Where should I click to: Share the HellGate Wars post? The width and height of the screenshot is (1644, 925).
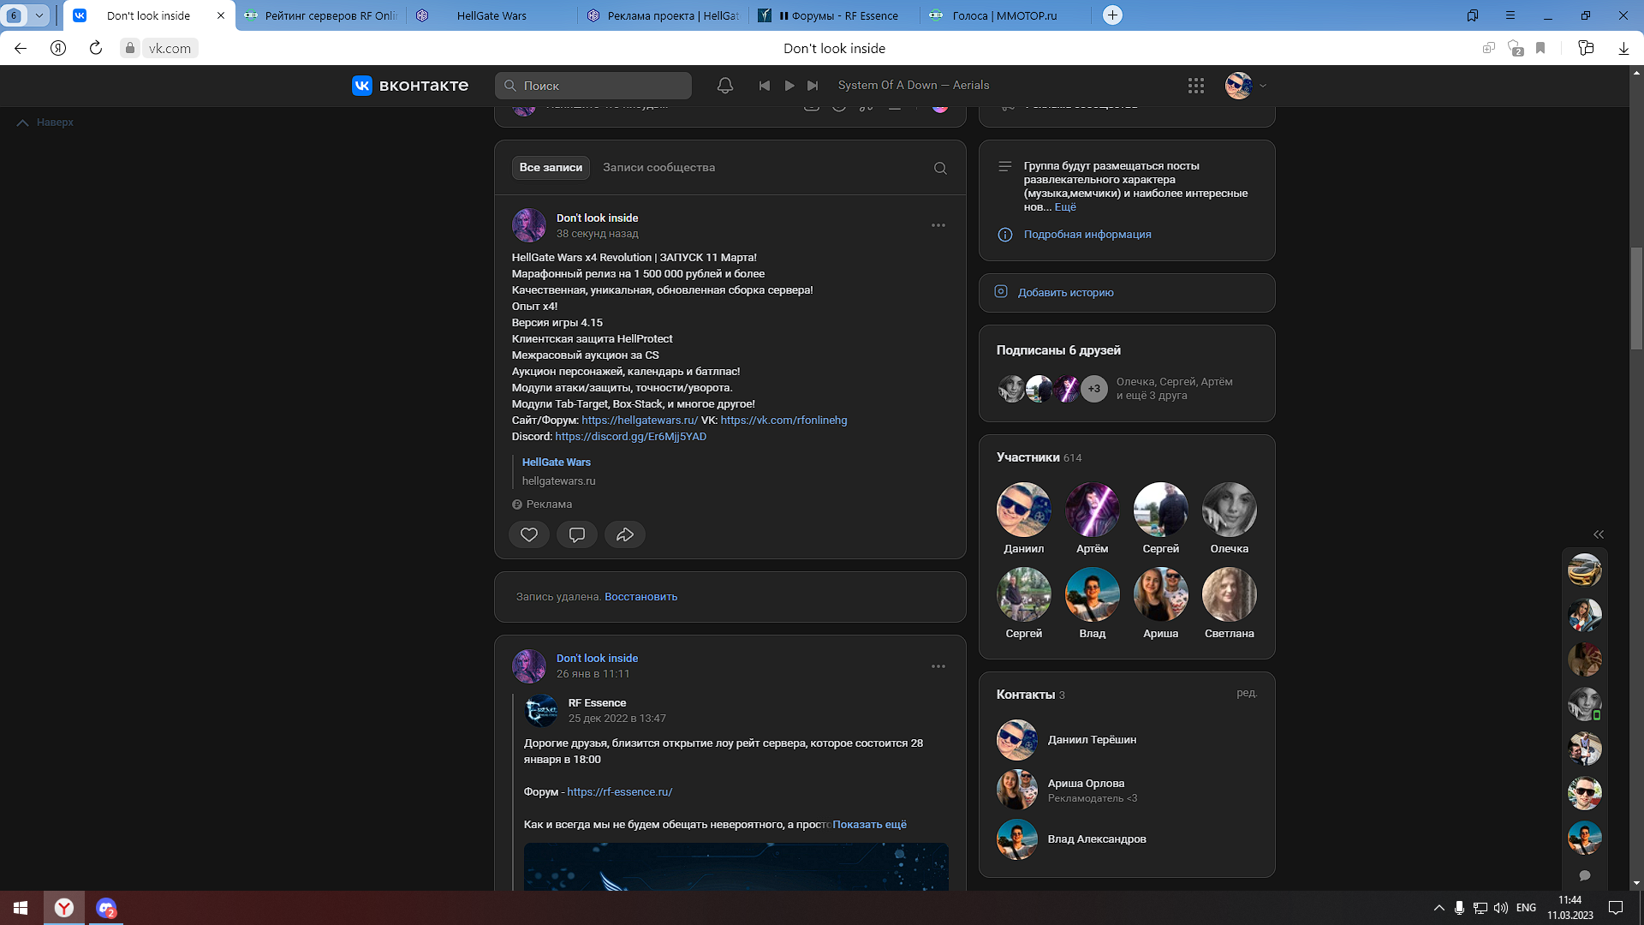coord(625,534)
